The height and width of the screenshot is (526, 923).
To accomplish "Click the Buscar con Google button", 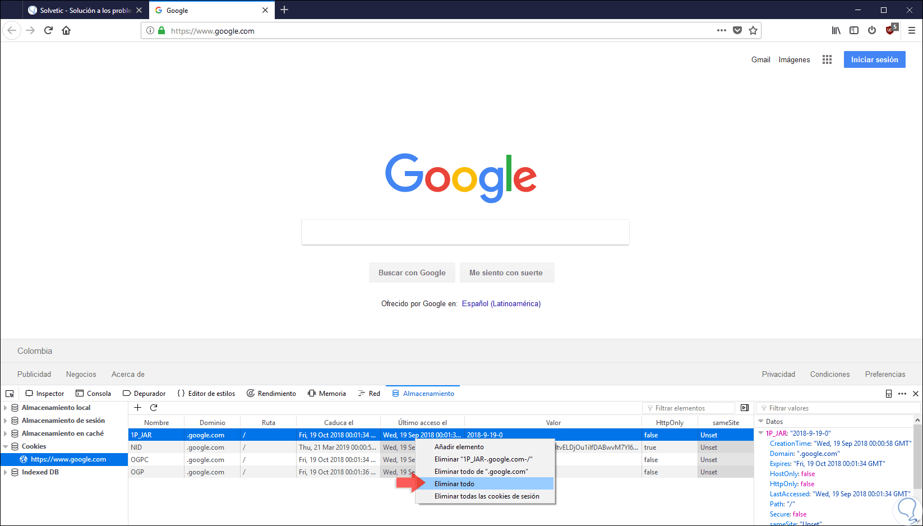I will pos(412,273).
